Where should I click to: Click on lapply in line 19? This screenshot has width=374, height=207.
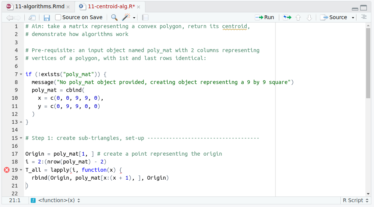(x=60, y=170)
